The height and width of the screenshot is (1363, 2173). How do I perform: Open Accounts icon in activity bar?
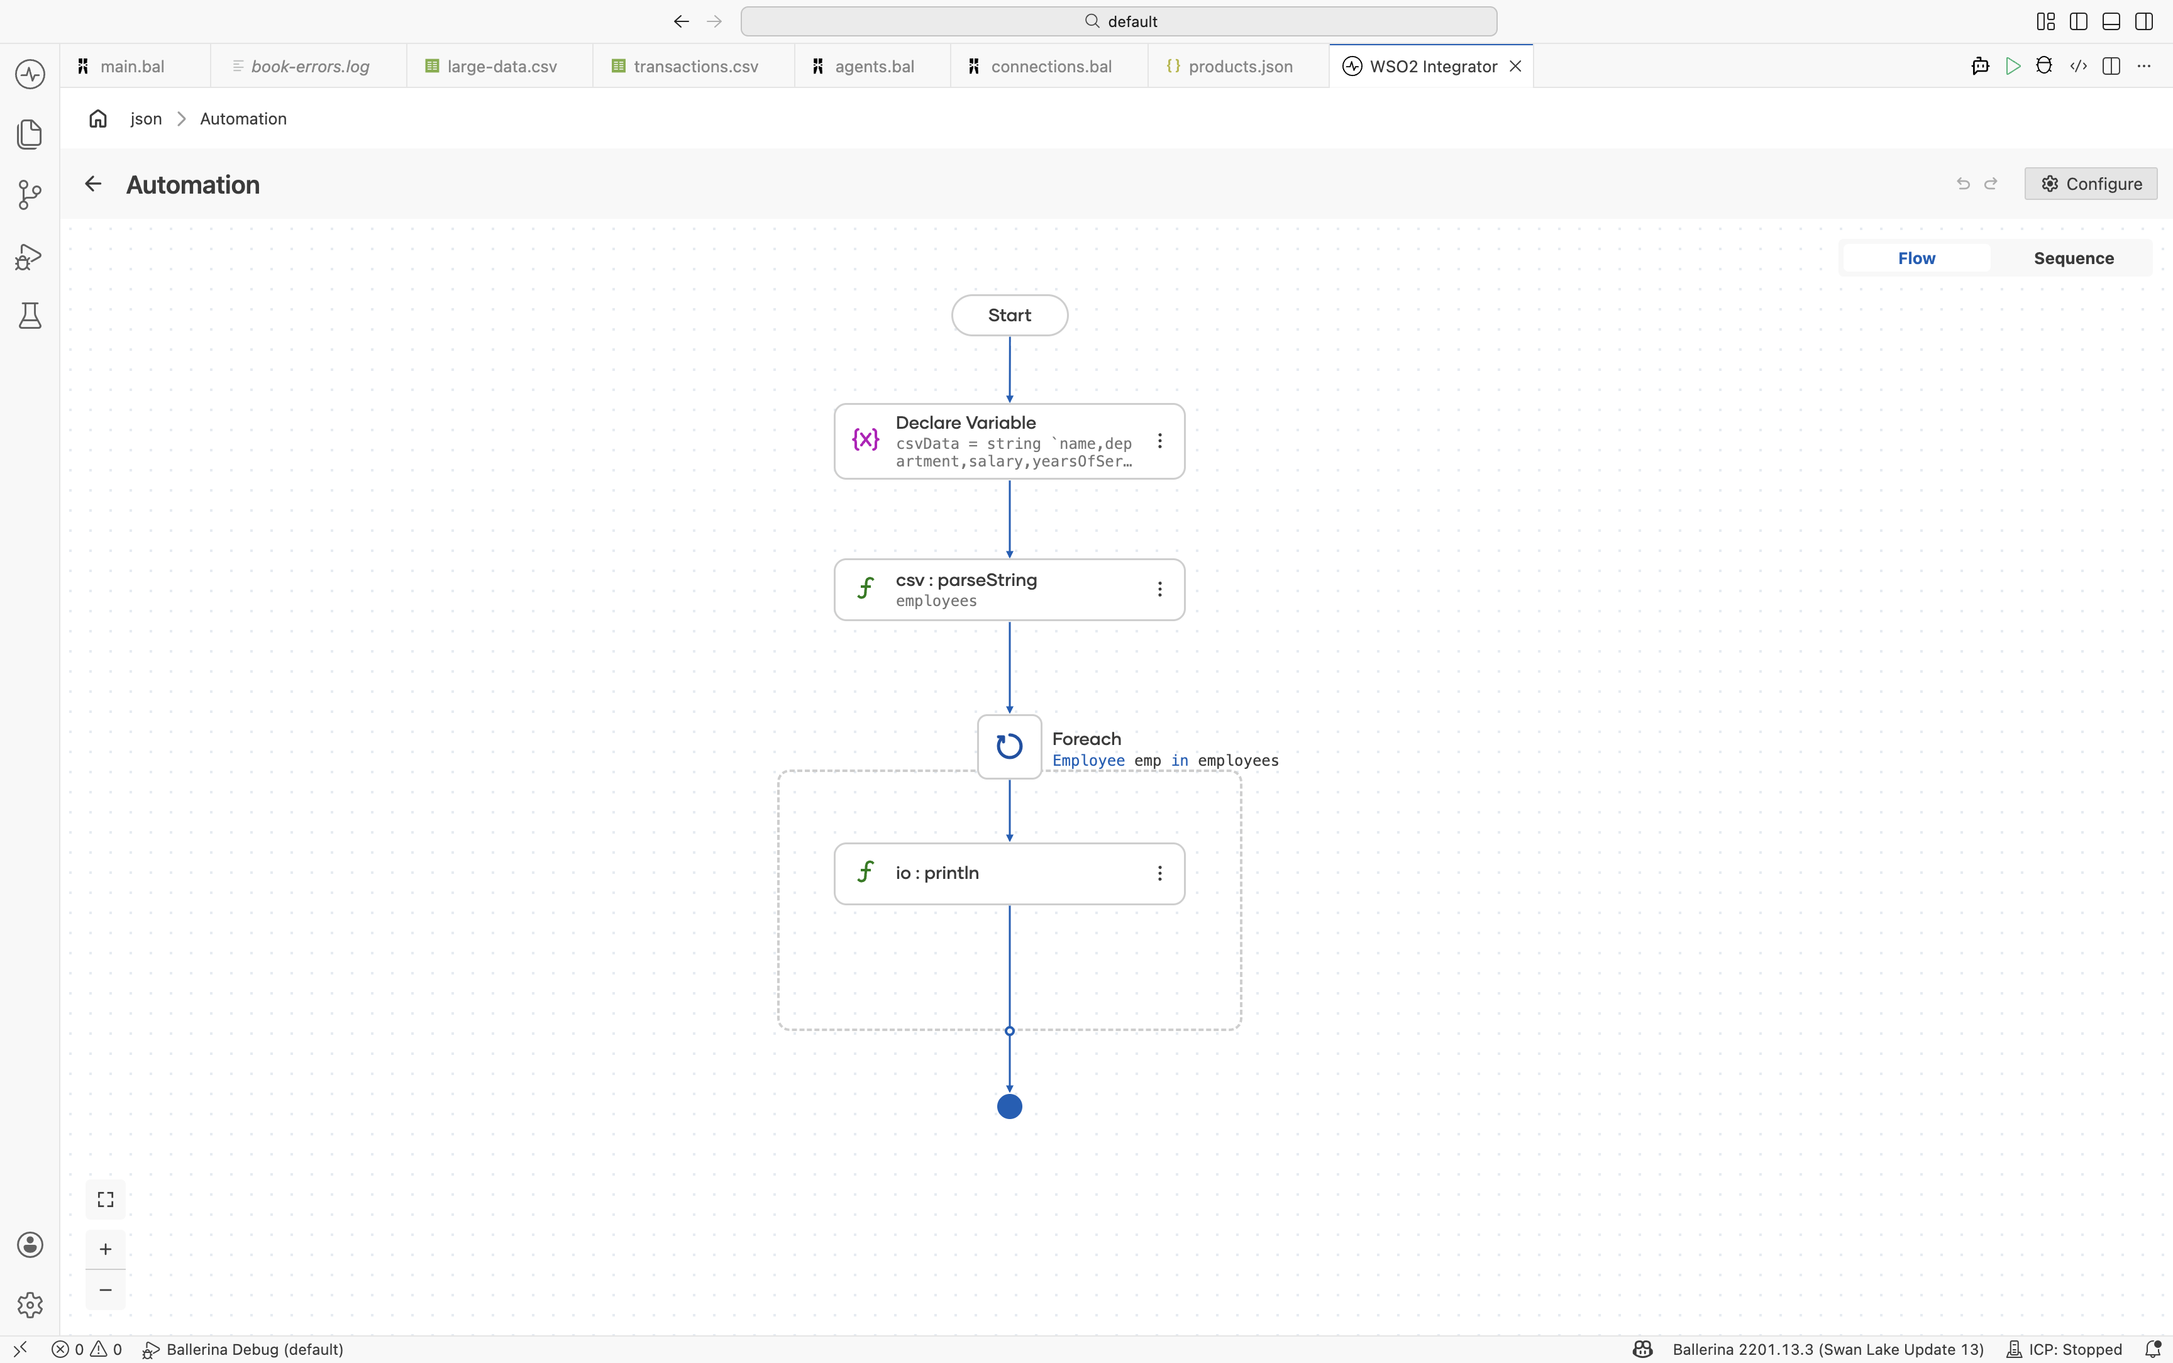[30, 1245]
